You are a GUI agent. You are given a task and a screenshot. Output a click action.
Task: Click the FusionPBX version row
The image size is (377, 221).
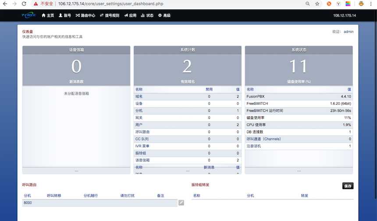299,96
